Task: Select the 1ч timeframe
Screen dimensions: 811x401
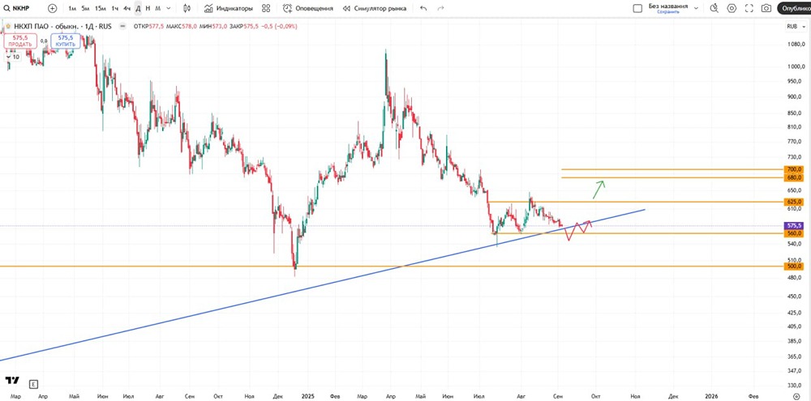Action: tap(115, 8)
